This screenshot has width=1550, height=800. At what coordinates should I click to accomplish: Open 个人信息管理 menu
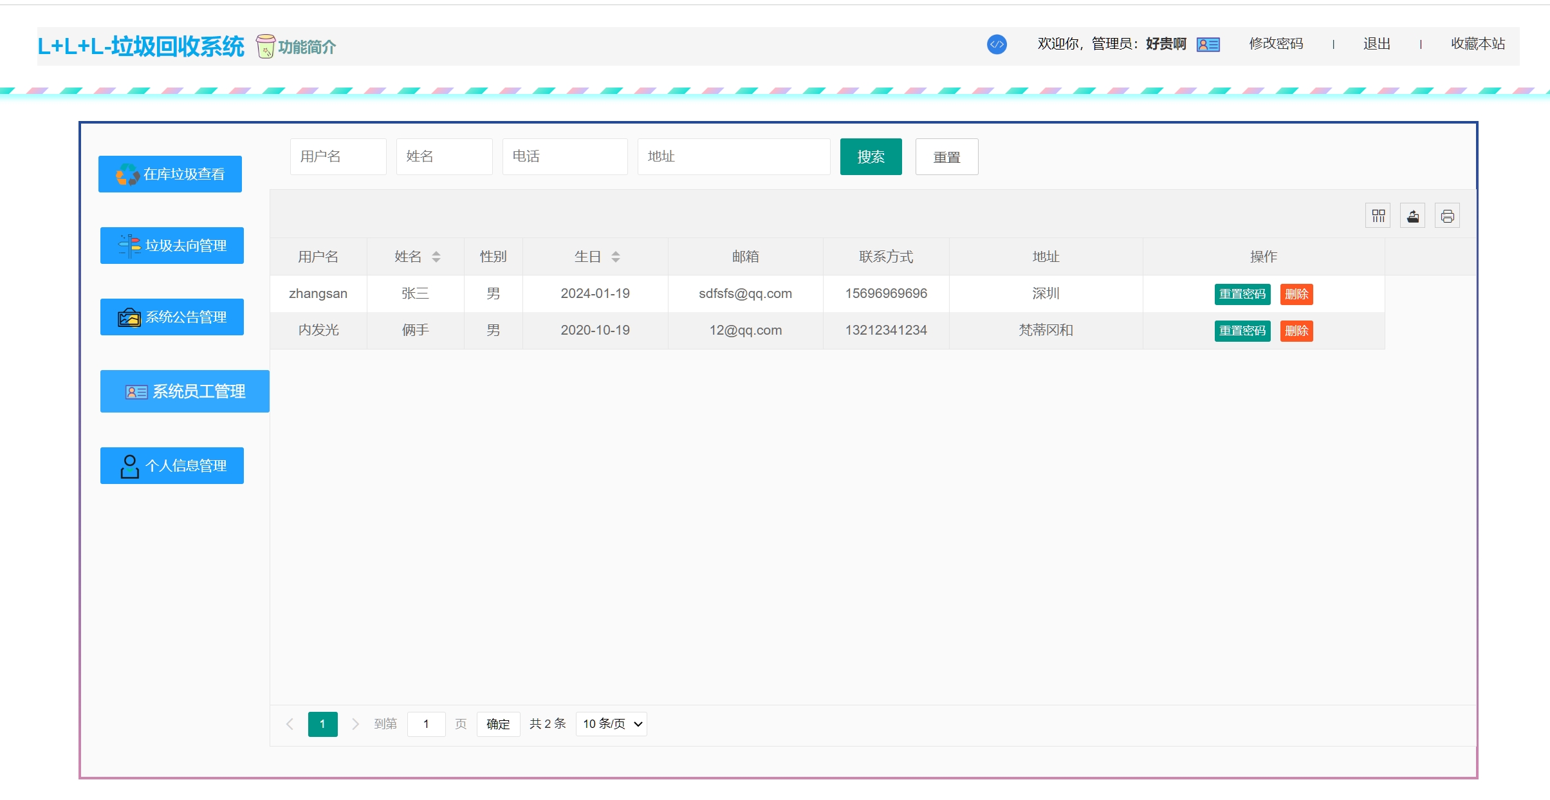point(172,465)
